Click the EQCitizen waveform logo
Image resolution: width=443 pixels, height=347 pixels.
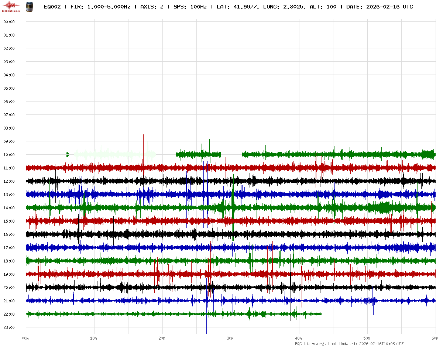[x=11, y=6]
